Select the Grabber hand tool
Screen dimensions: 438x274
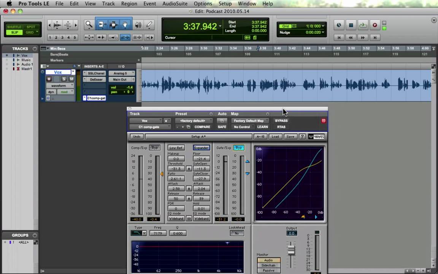[x=125, y=25]
